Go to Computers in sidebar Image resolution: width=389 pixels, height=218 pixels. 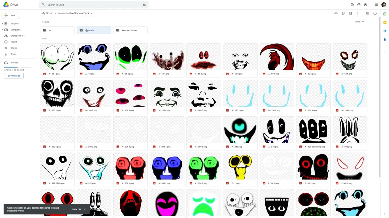15,30
